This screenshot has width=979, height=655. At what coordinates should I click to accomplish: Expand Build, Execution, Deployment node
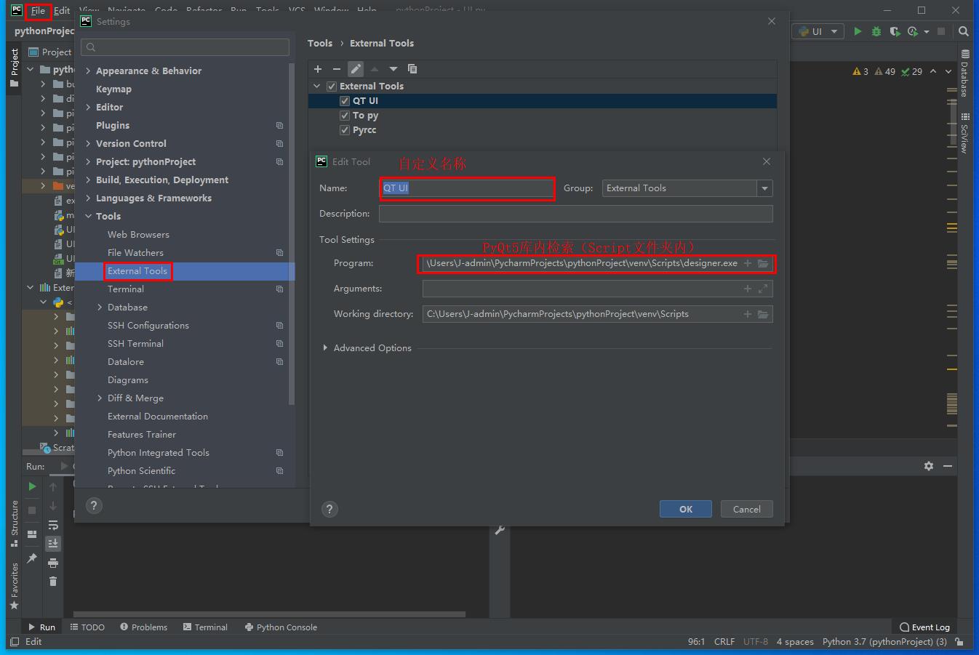click(x=88, y=180)
